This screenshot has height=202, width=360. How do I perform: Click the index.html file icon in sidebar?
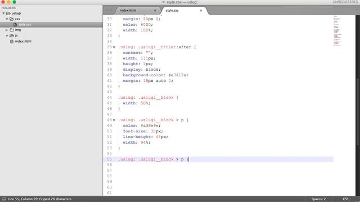click(12, 42)
